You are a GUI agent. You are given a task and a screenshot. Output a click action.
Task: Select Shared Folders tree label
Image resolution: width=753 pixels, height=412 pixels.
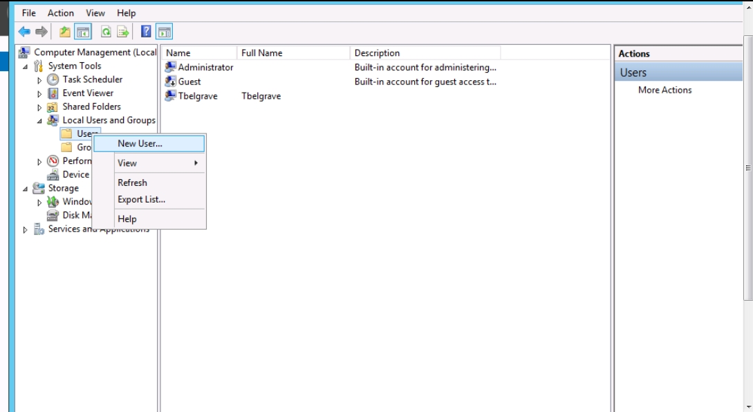tap(91, 106)
